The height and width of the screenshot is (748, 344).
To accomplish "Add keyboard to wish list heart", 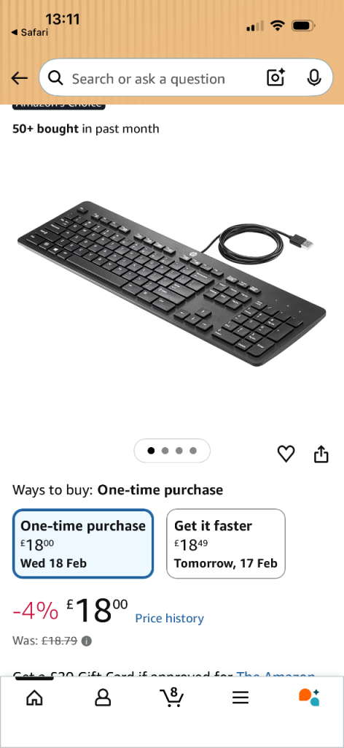I will (x=286, y=454).
